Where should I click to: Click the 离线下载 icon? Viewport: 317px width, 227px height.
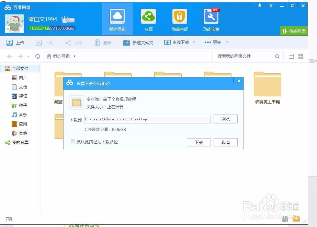tap(167, 43)
